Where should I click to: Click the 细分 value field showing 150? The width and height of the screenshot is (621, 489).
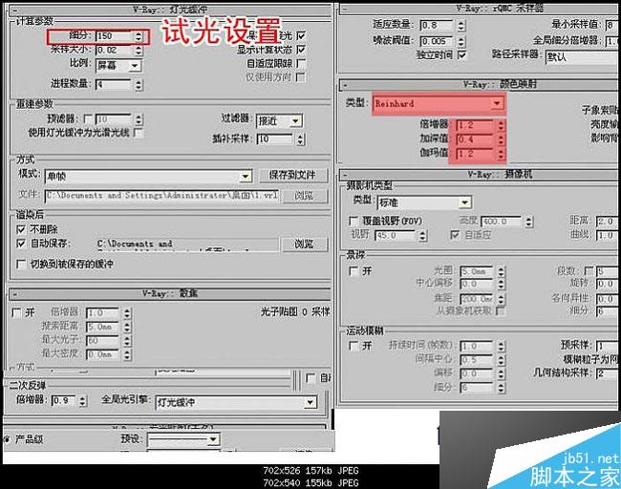click(114, 36)
